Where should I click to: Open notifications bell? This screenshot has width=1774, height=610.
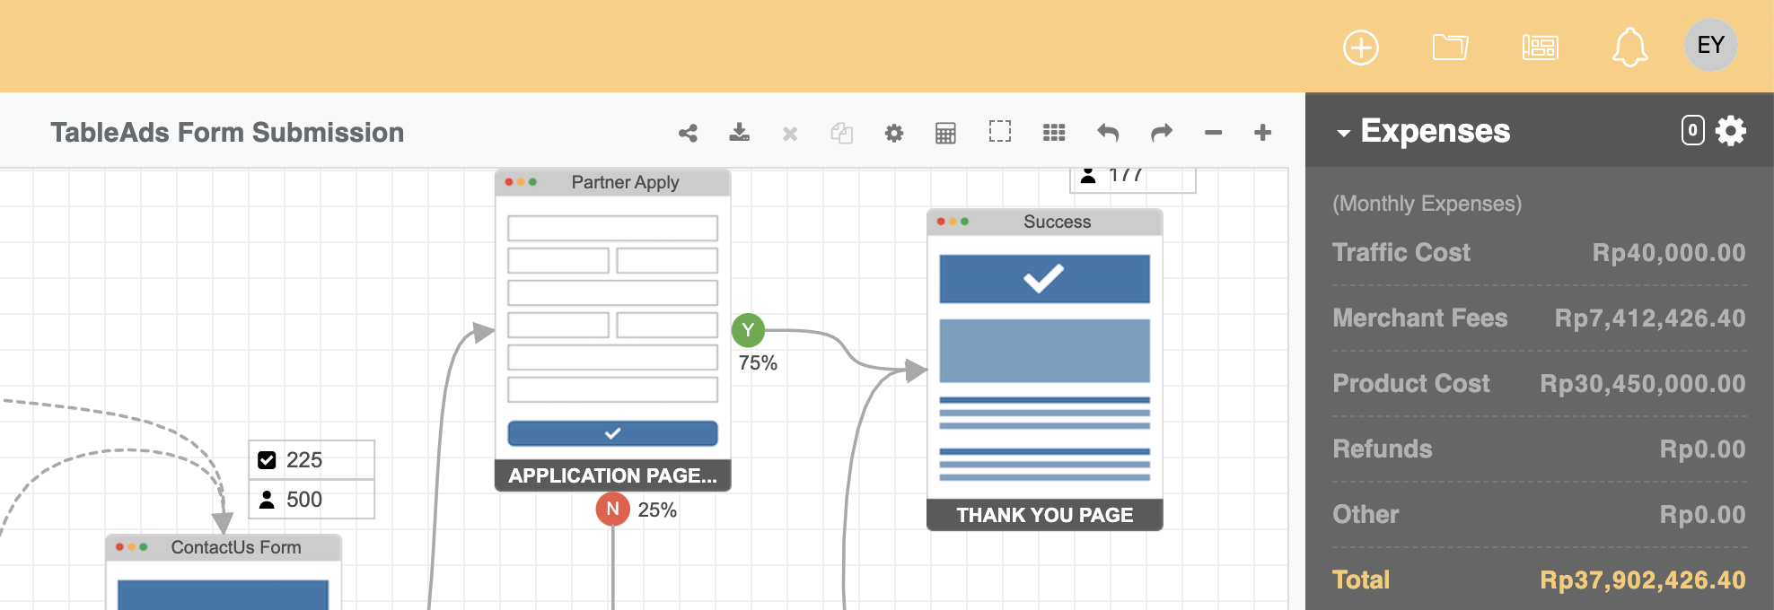(x=1629, y=48)
